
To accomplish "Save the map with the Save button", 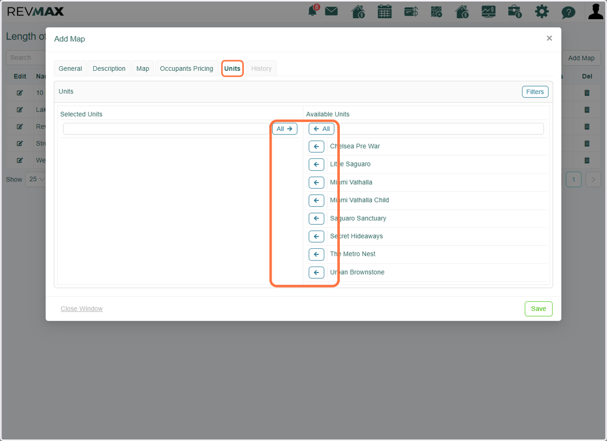I will (x=539, y=308).
